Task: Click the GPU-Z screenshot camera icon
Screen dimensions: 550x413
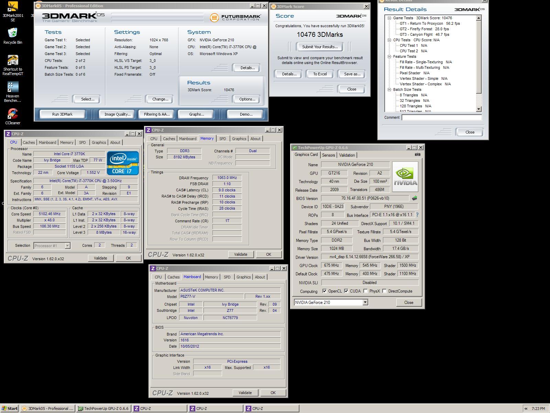Action: click(x=417, y=155)
